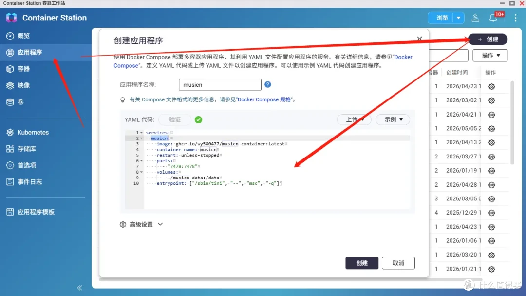
Task: Close the 创建应用程序 dialog
Action: pyautogui.click(x=419, y=39)
